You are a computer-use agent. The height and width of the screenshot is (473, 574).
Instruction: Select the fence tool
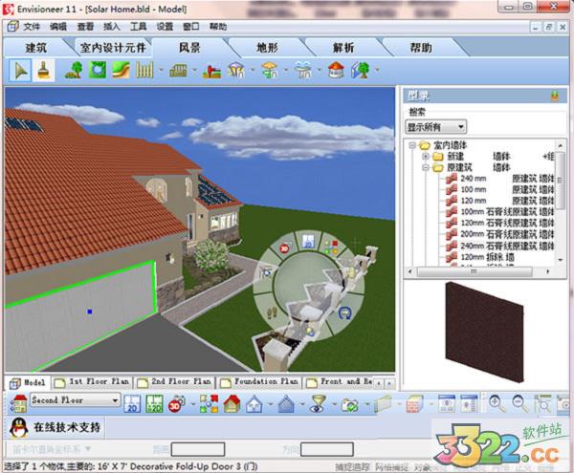pyautogui.click(x=144, y=70)
